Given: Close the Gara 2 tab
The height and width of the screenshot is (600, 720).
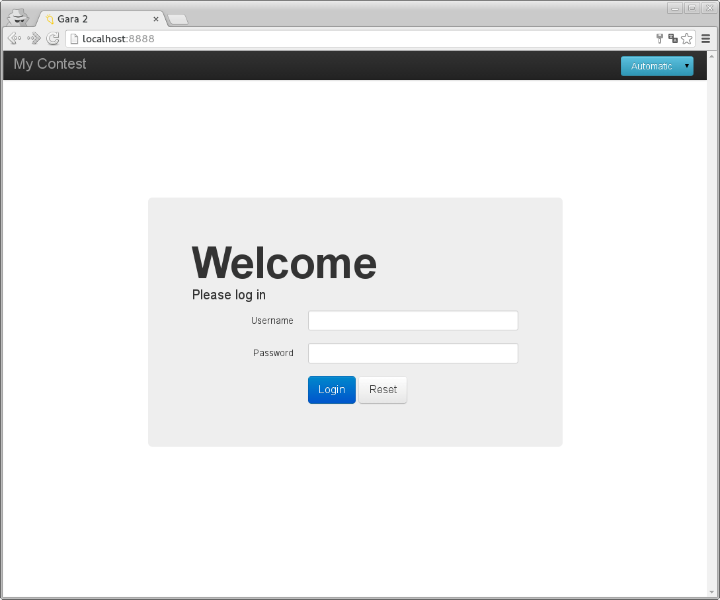Looking at the screenshot, I should coord(155,19).
